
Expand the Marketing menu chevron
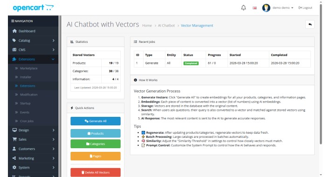point(54,158)
